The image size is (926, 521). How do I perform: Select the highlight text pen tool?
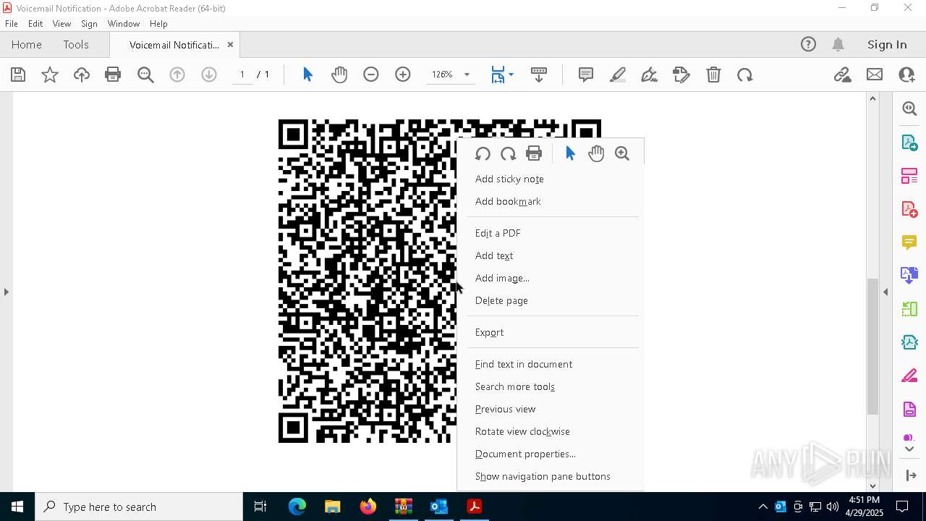[618, 75]
